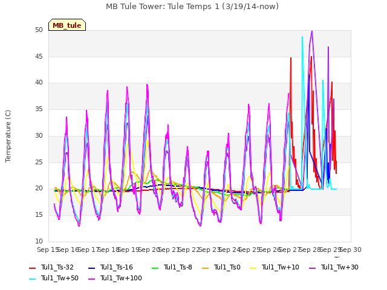Click the MB_tule label box
This screenshot has height=290, width=387.
click(67, 25)
